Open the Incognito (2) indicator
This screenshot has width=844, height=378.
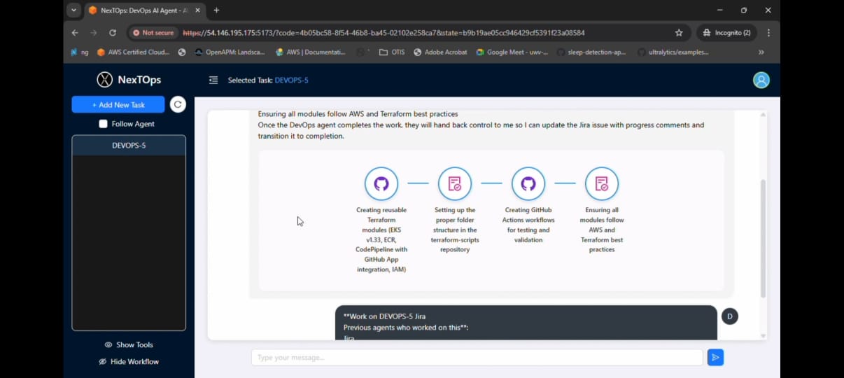coord(727,32)
